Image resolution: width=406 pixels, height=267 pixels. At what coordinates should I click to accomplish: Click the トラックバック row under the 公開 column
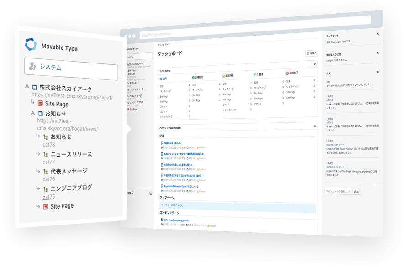pyautogui.click(x=175, y=117)
